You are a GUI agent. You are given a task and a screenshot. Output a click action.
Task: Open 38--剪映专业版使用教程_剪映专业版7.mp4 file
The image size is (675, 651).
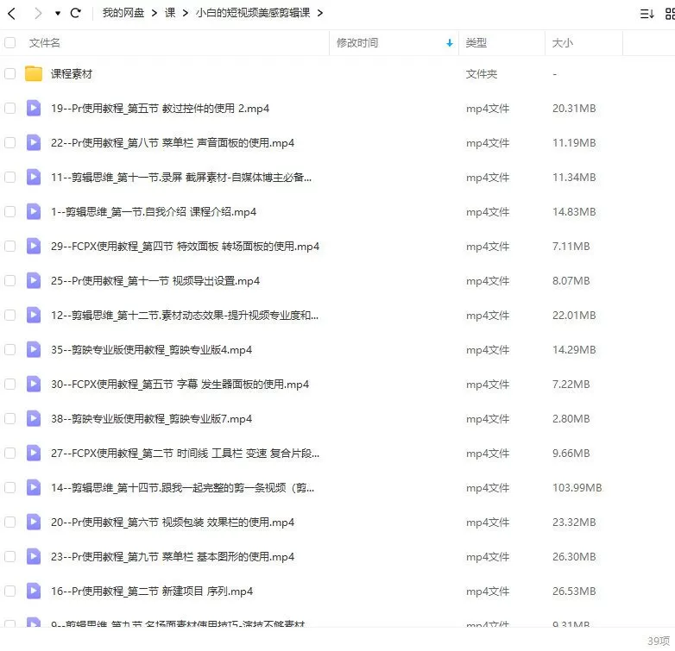coord(151,419)
